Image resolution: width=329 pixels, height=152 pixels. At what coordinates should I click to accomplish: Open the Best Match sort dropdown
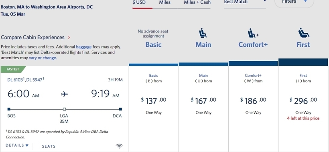[245, 3]
